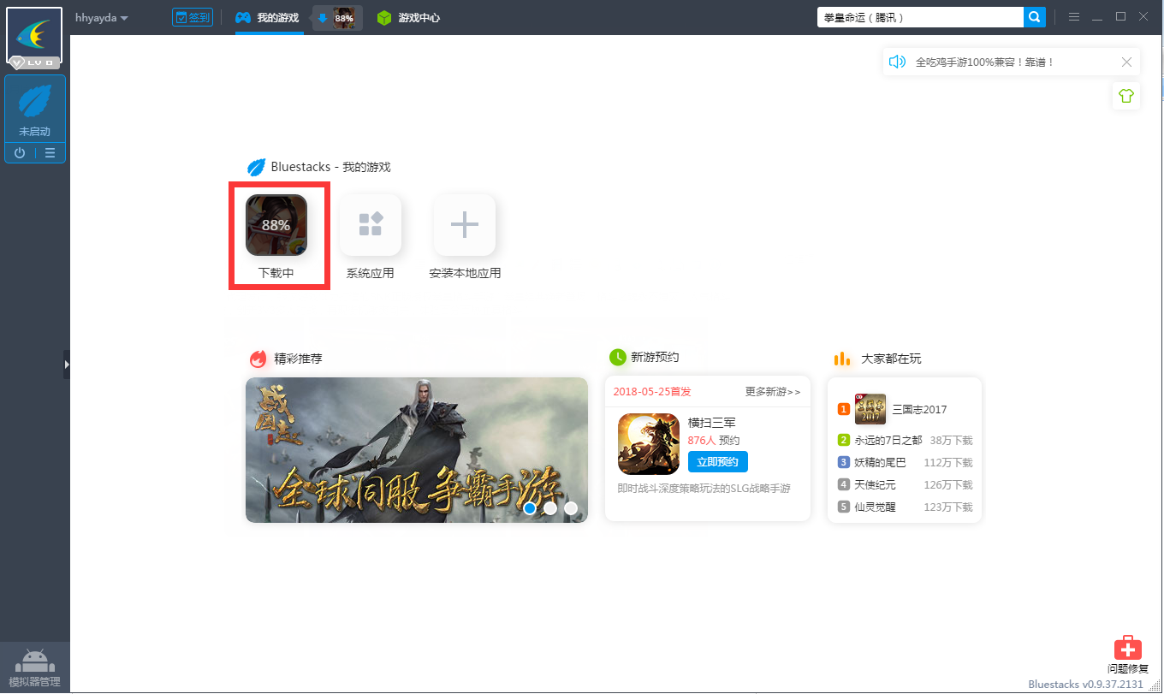Image resolution: width=1164 pixels, height=694 pixels.
Task: Select the second banner carousel dot
Action: [550, 508]
